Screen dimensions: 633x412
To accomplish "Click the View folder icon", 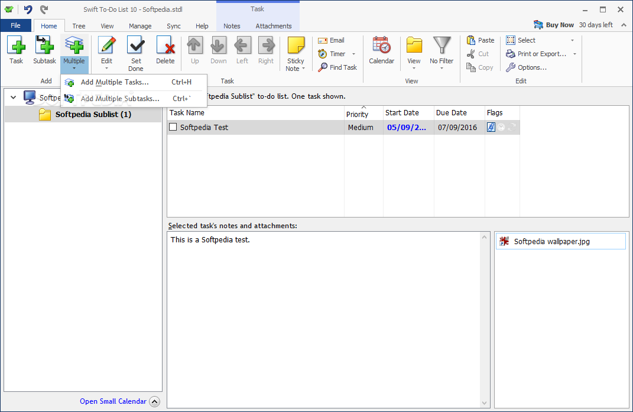I will (414, 46).
